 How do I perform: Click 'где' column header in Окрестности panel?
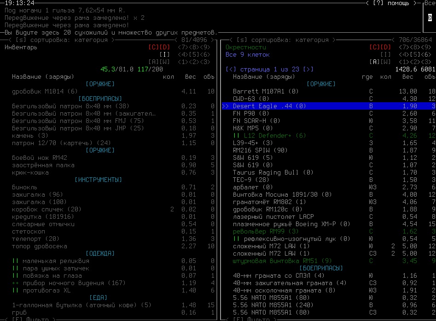point(367,77)
